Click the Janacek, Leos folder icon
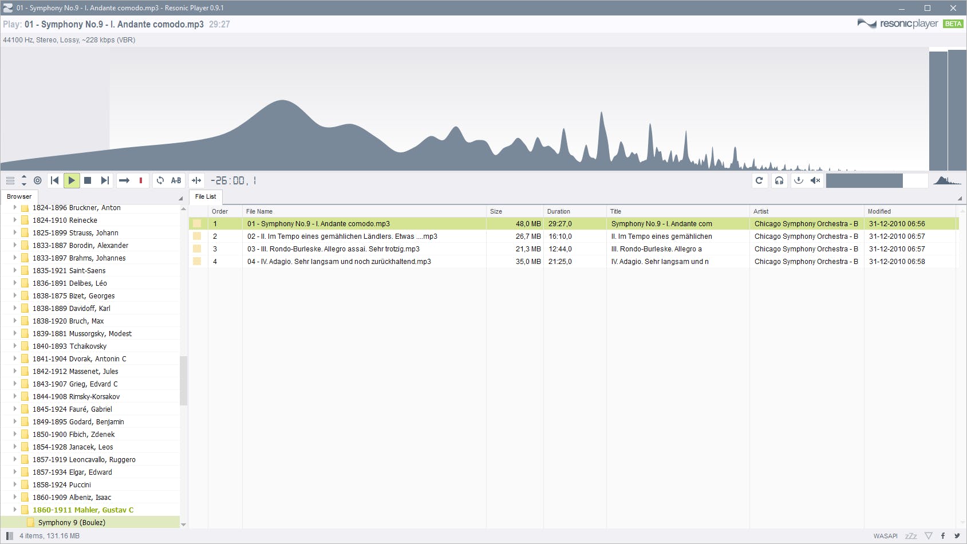Image resolution: width=967 pixels, height=544 pixels. point(25,447)
